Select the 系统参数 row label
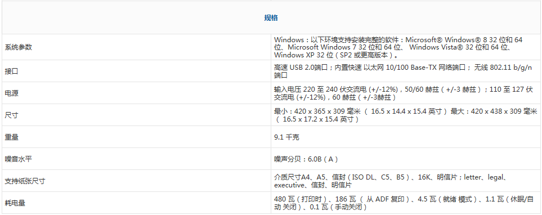The height and width of the screenshot is (215, 542). point(19,47)
